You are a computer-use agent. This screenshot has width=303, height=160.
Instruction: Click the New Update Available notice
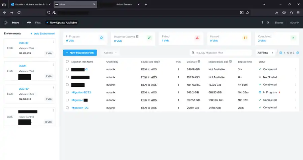point(62,22)
